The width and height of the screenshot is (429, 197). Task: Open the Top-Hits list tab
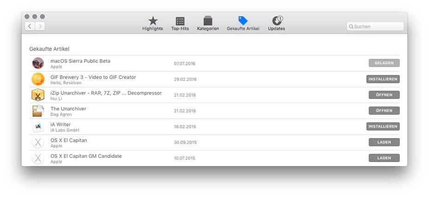click(x=180, y=23)
